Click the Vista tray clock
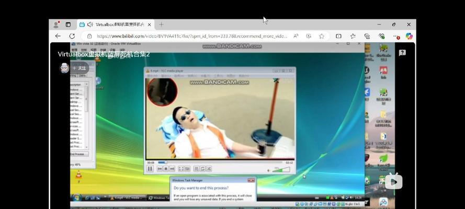This screenshot has height=209, width=465. click(x=358, y=198)
